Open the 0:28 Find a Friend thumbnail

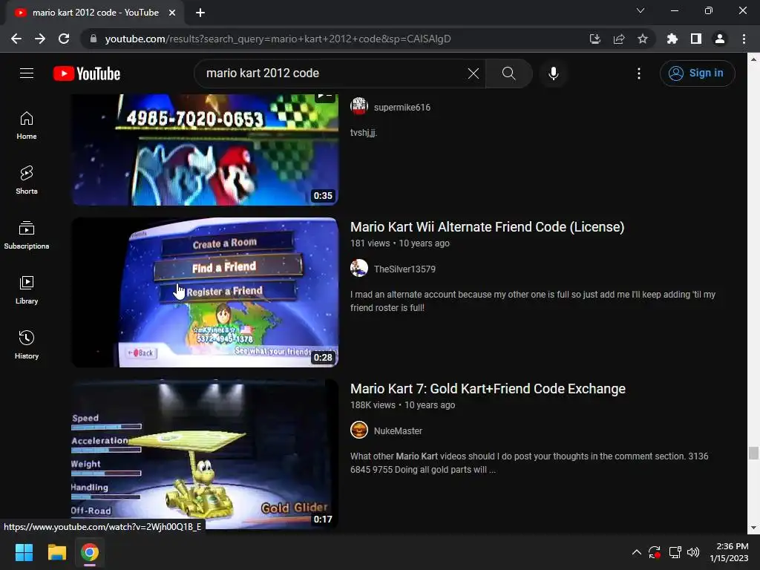[x=205, y=292]
